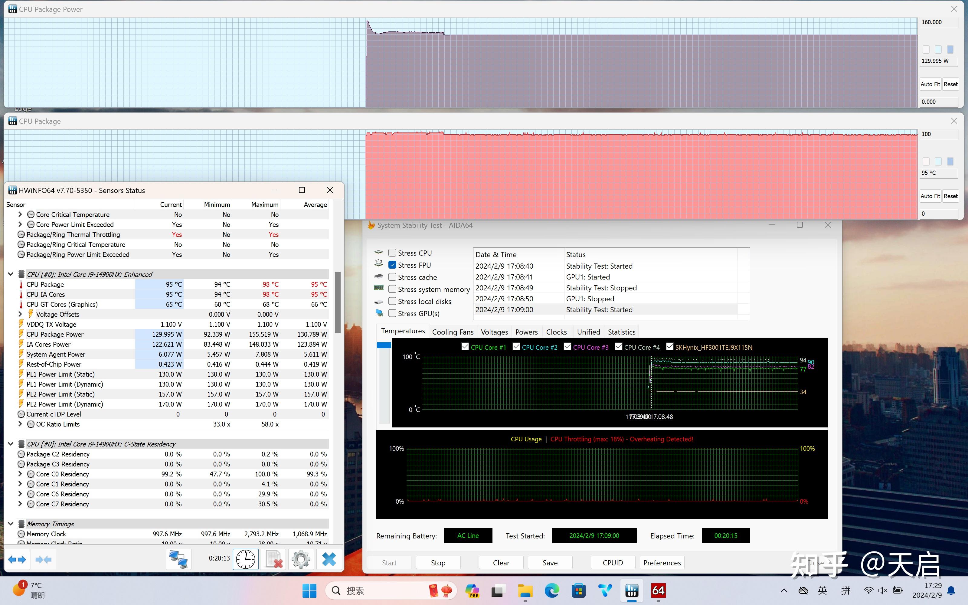Toggle the Stress cache checkbox in AIDA64
968x605 pixels.
392,277
